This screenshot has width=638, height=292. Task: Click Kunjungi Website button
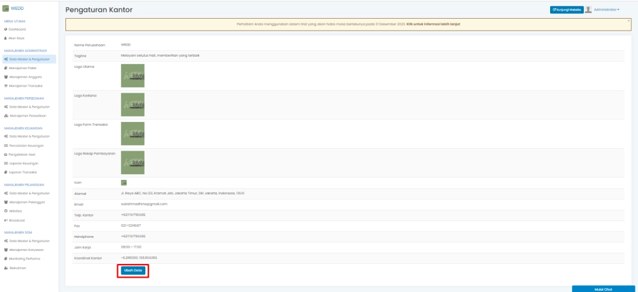pyautogui.click(x=566, y=10)
